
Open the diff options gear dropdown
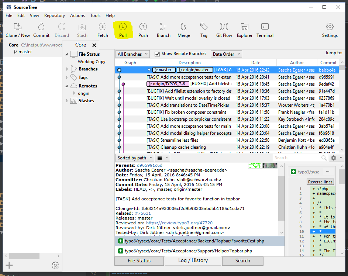pyautogui.click(x=337, y=158)
